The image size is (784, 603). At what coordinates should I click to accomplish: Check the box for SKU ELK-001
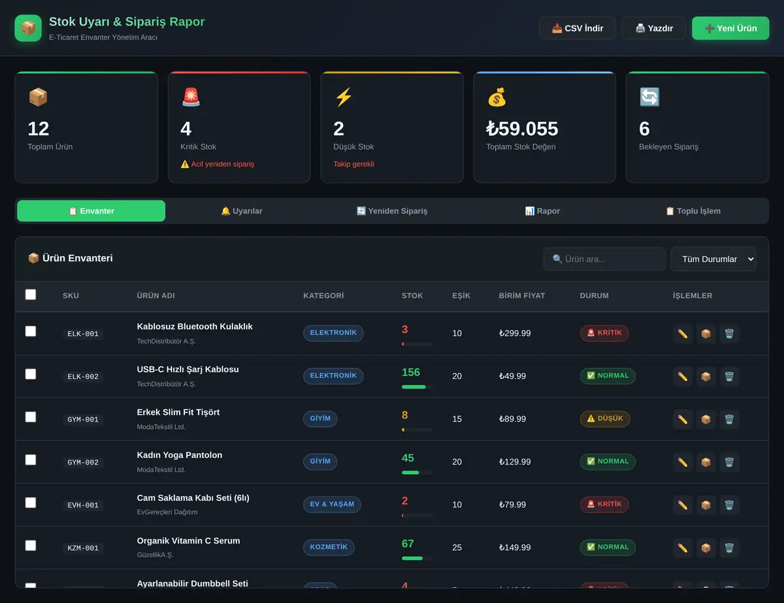(31, 331)
